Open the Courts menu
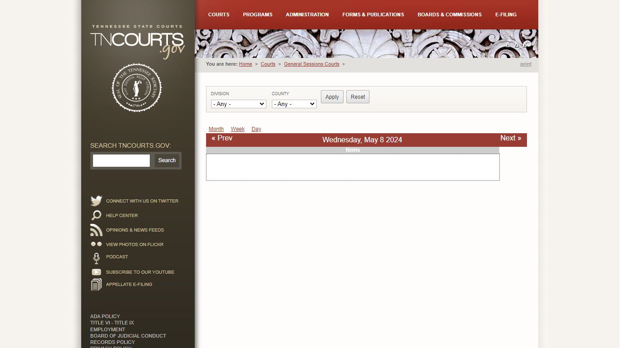The height and width of the screenshot is (348, 620). click(219, 14)
